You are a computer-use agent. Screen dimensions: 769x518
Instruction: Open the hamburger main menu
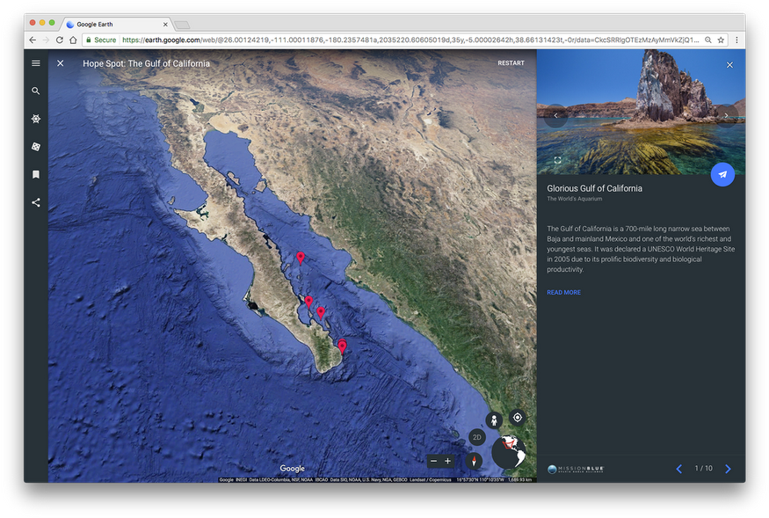(36, 62)
